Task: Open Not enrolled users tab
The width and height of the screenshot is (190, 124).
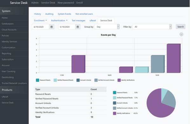Action: 84,14
